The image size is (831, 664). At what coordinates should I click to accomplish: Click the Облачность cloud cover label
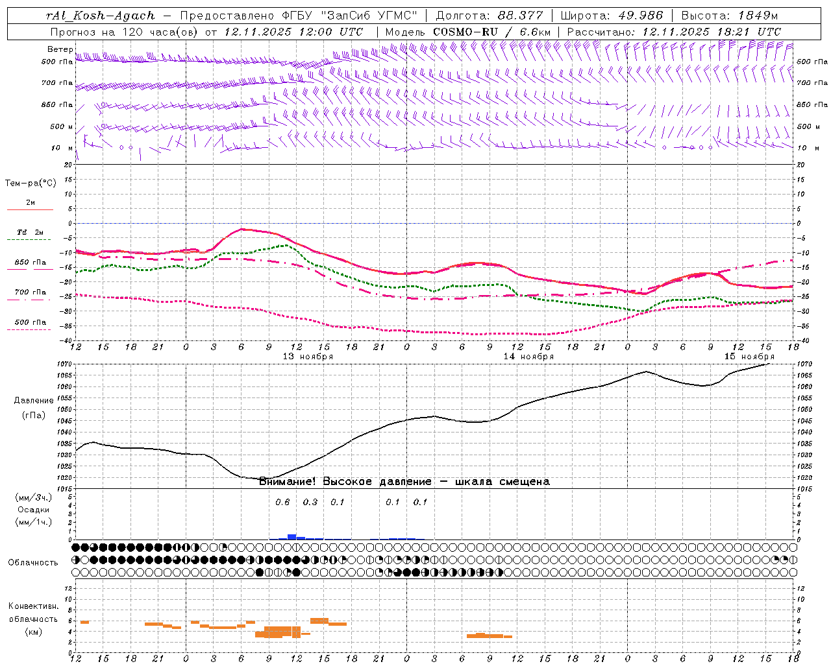[x=33, y=562]
